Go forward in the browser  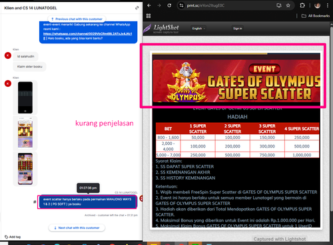click(159, 5)
